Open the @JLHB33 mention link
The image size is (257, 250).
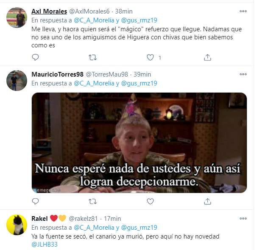[45, 245]
